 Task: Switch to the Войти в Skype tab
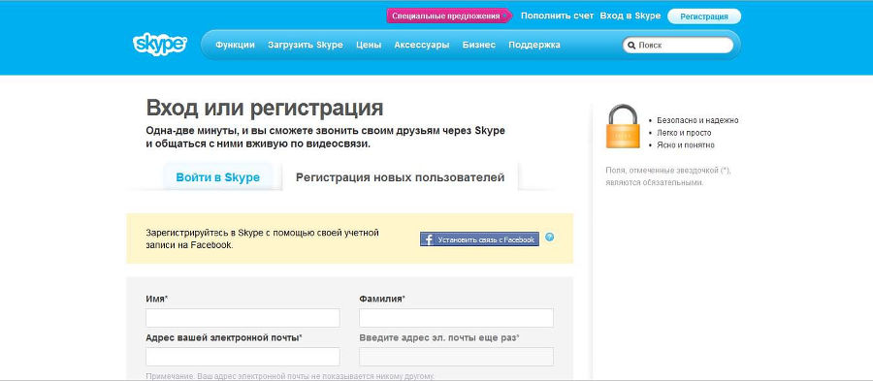tap(217, 177)
